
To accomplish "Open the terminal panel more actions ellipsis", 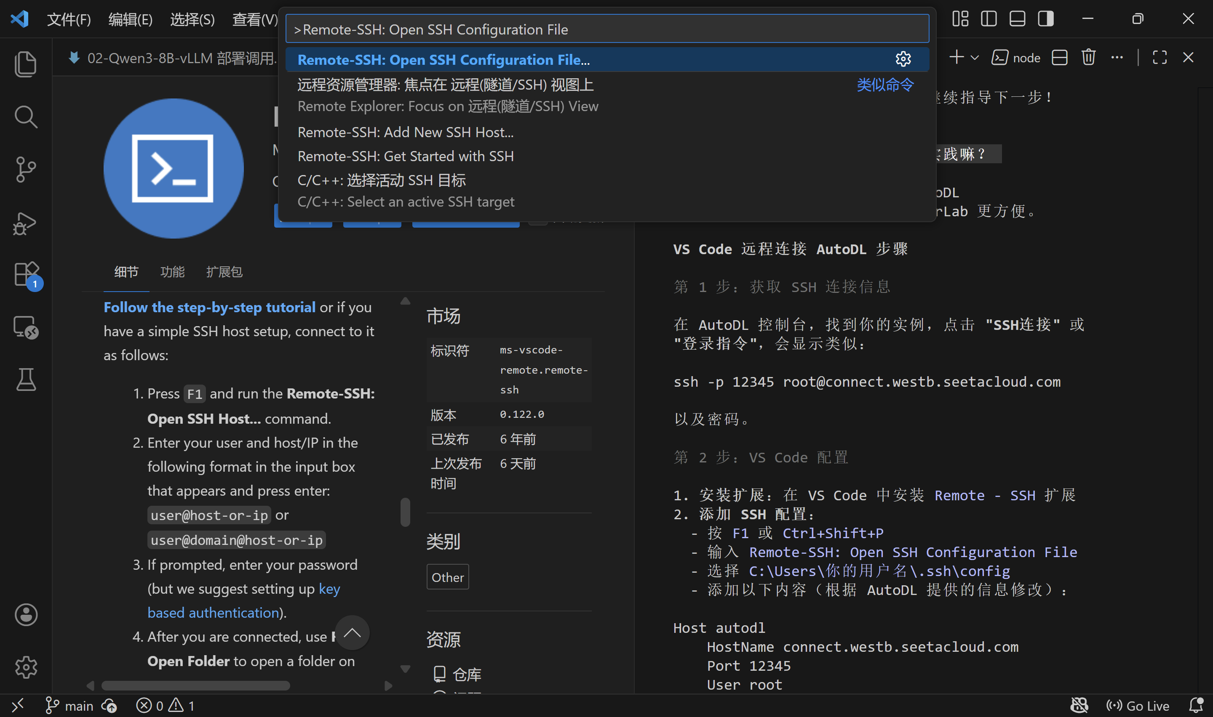I will [x=1117, y=58].
